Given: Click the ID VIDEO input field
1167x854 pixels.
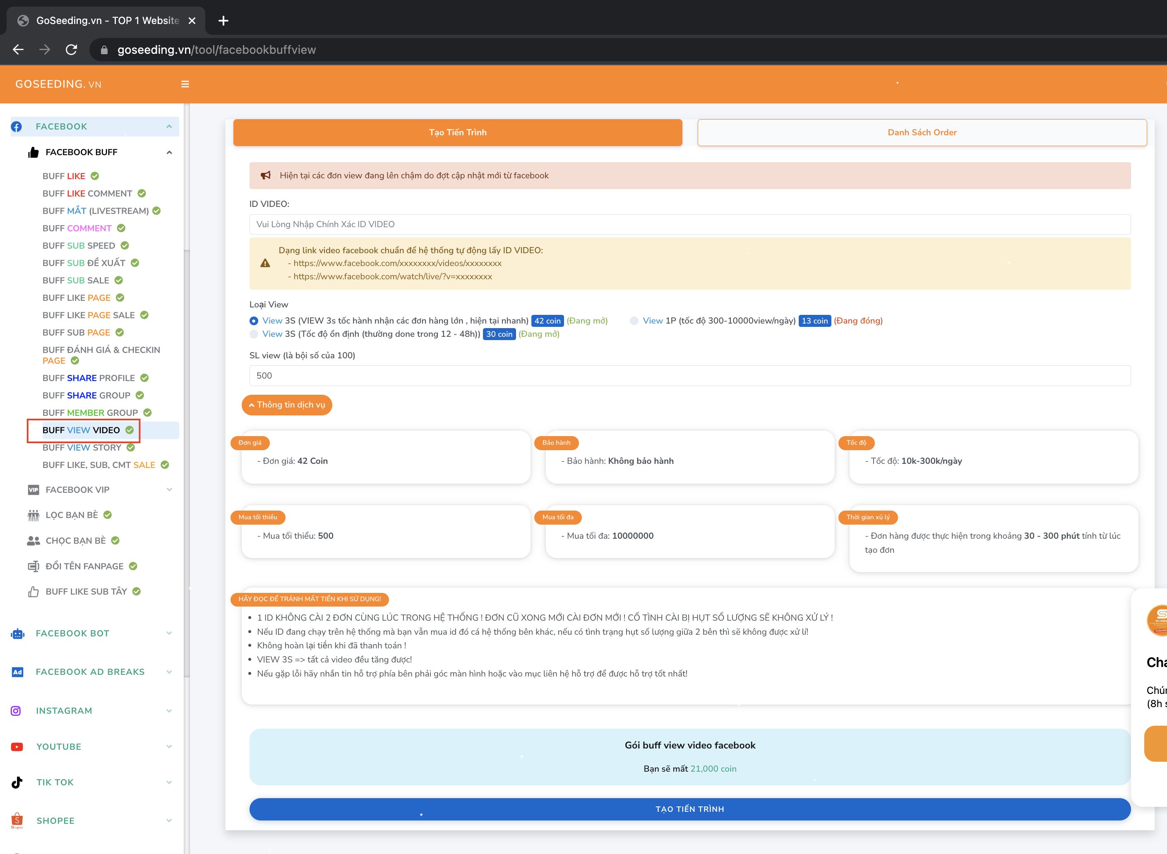Looking at the screenshot, I should pyautogui.click(x=690, y=224).
